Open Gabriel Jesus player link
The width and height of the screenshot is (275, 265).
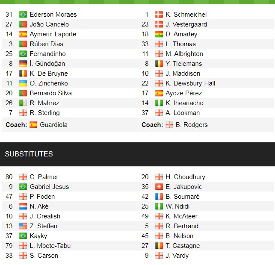49,187
